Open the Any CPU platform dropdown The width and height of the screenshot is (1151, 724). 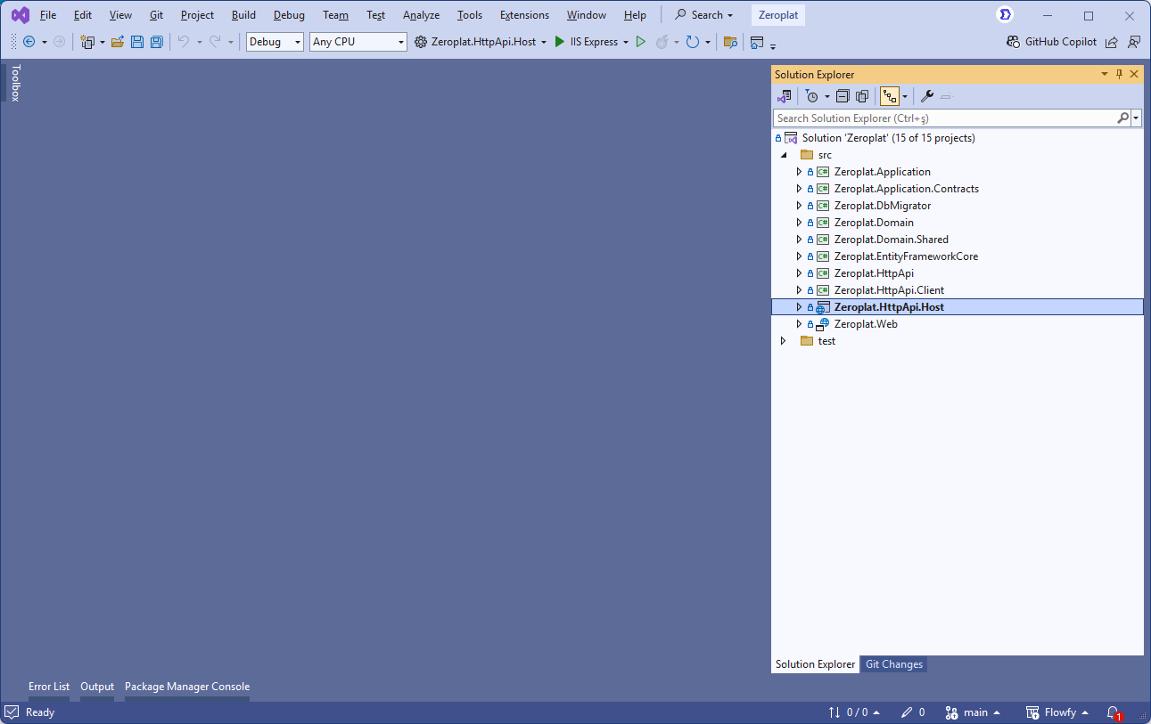[x=358, y=42]
